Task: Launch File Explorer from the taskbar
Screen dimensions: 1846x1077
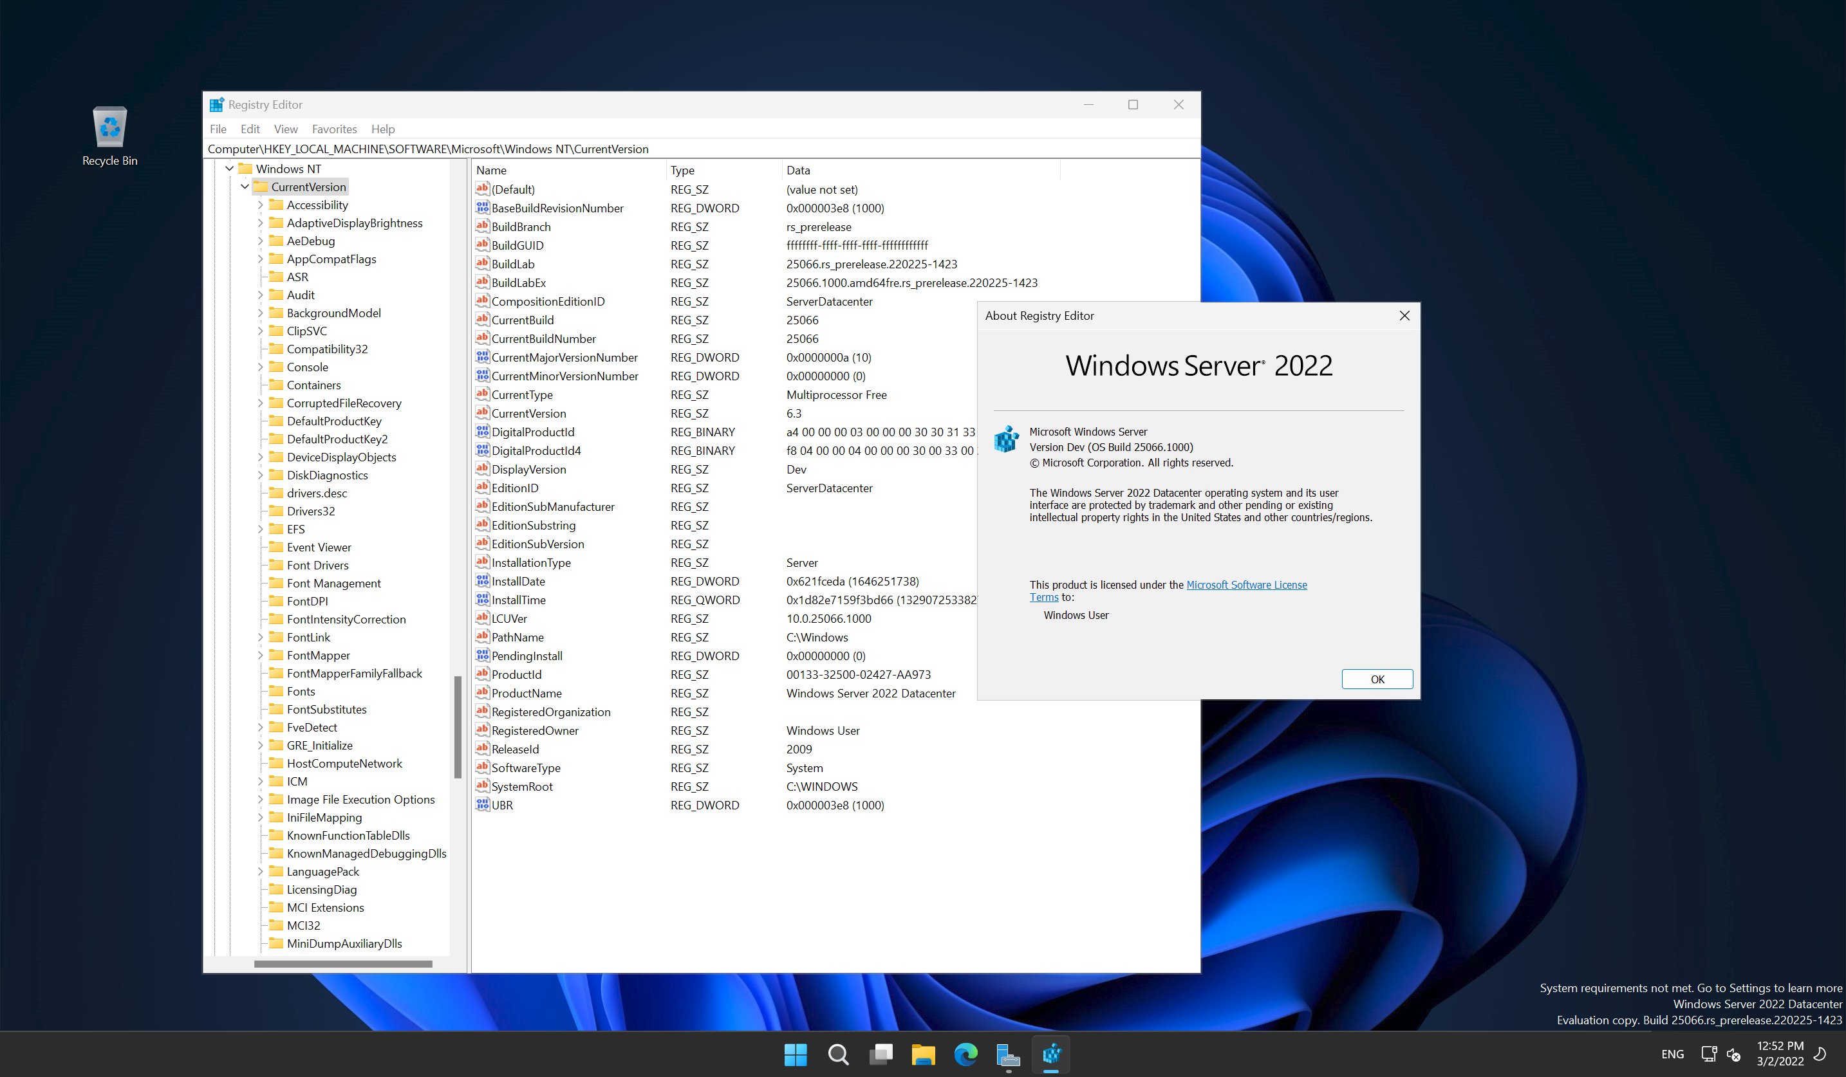Action: coord(923,1054)
